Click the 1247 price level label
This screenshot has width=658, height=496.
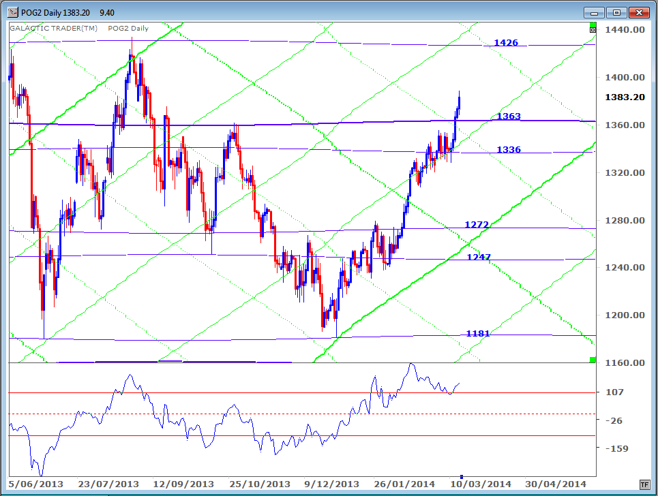[479, 257]
